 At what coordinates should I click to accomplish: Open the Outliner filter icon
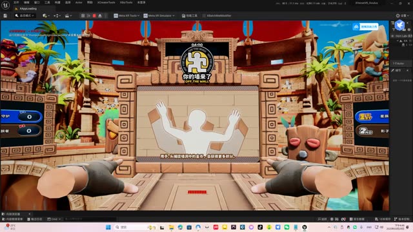coord(394,30)
